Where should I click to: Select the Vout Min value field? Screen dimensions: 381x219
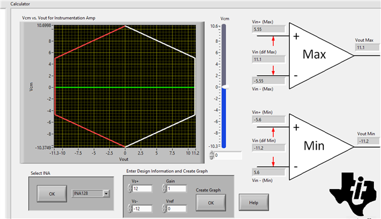(368, 141)
